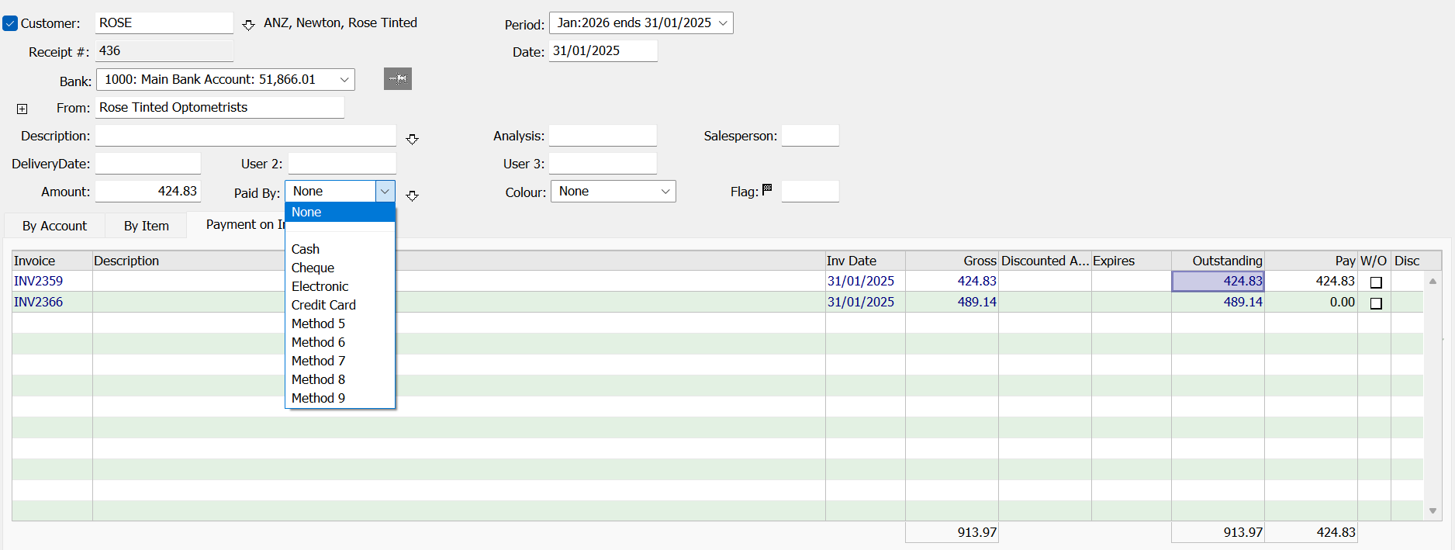This screenshot has width=1455, height=550.
Task: Click Gross value 424.83 for INV2359
Action: coord(952,281)
